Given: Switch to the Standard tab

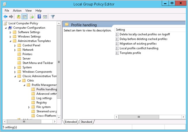Looking at the screenshot, I should tap(86, 122).
